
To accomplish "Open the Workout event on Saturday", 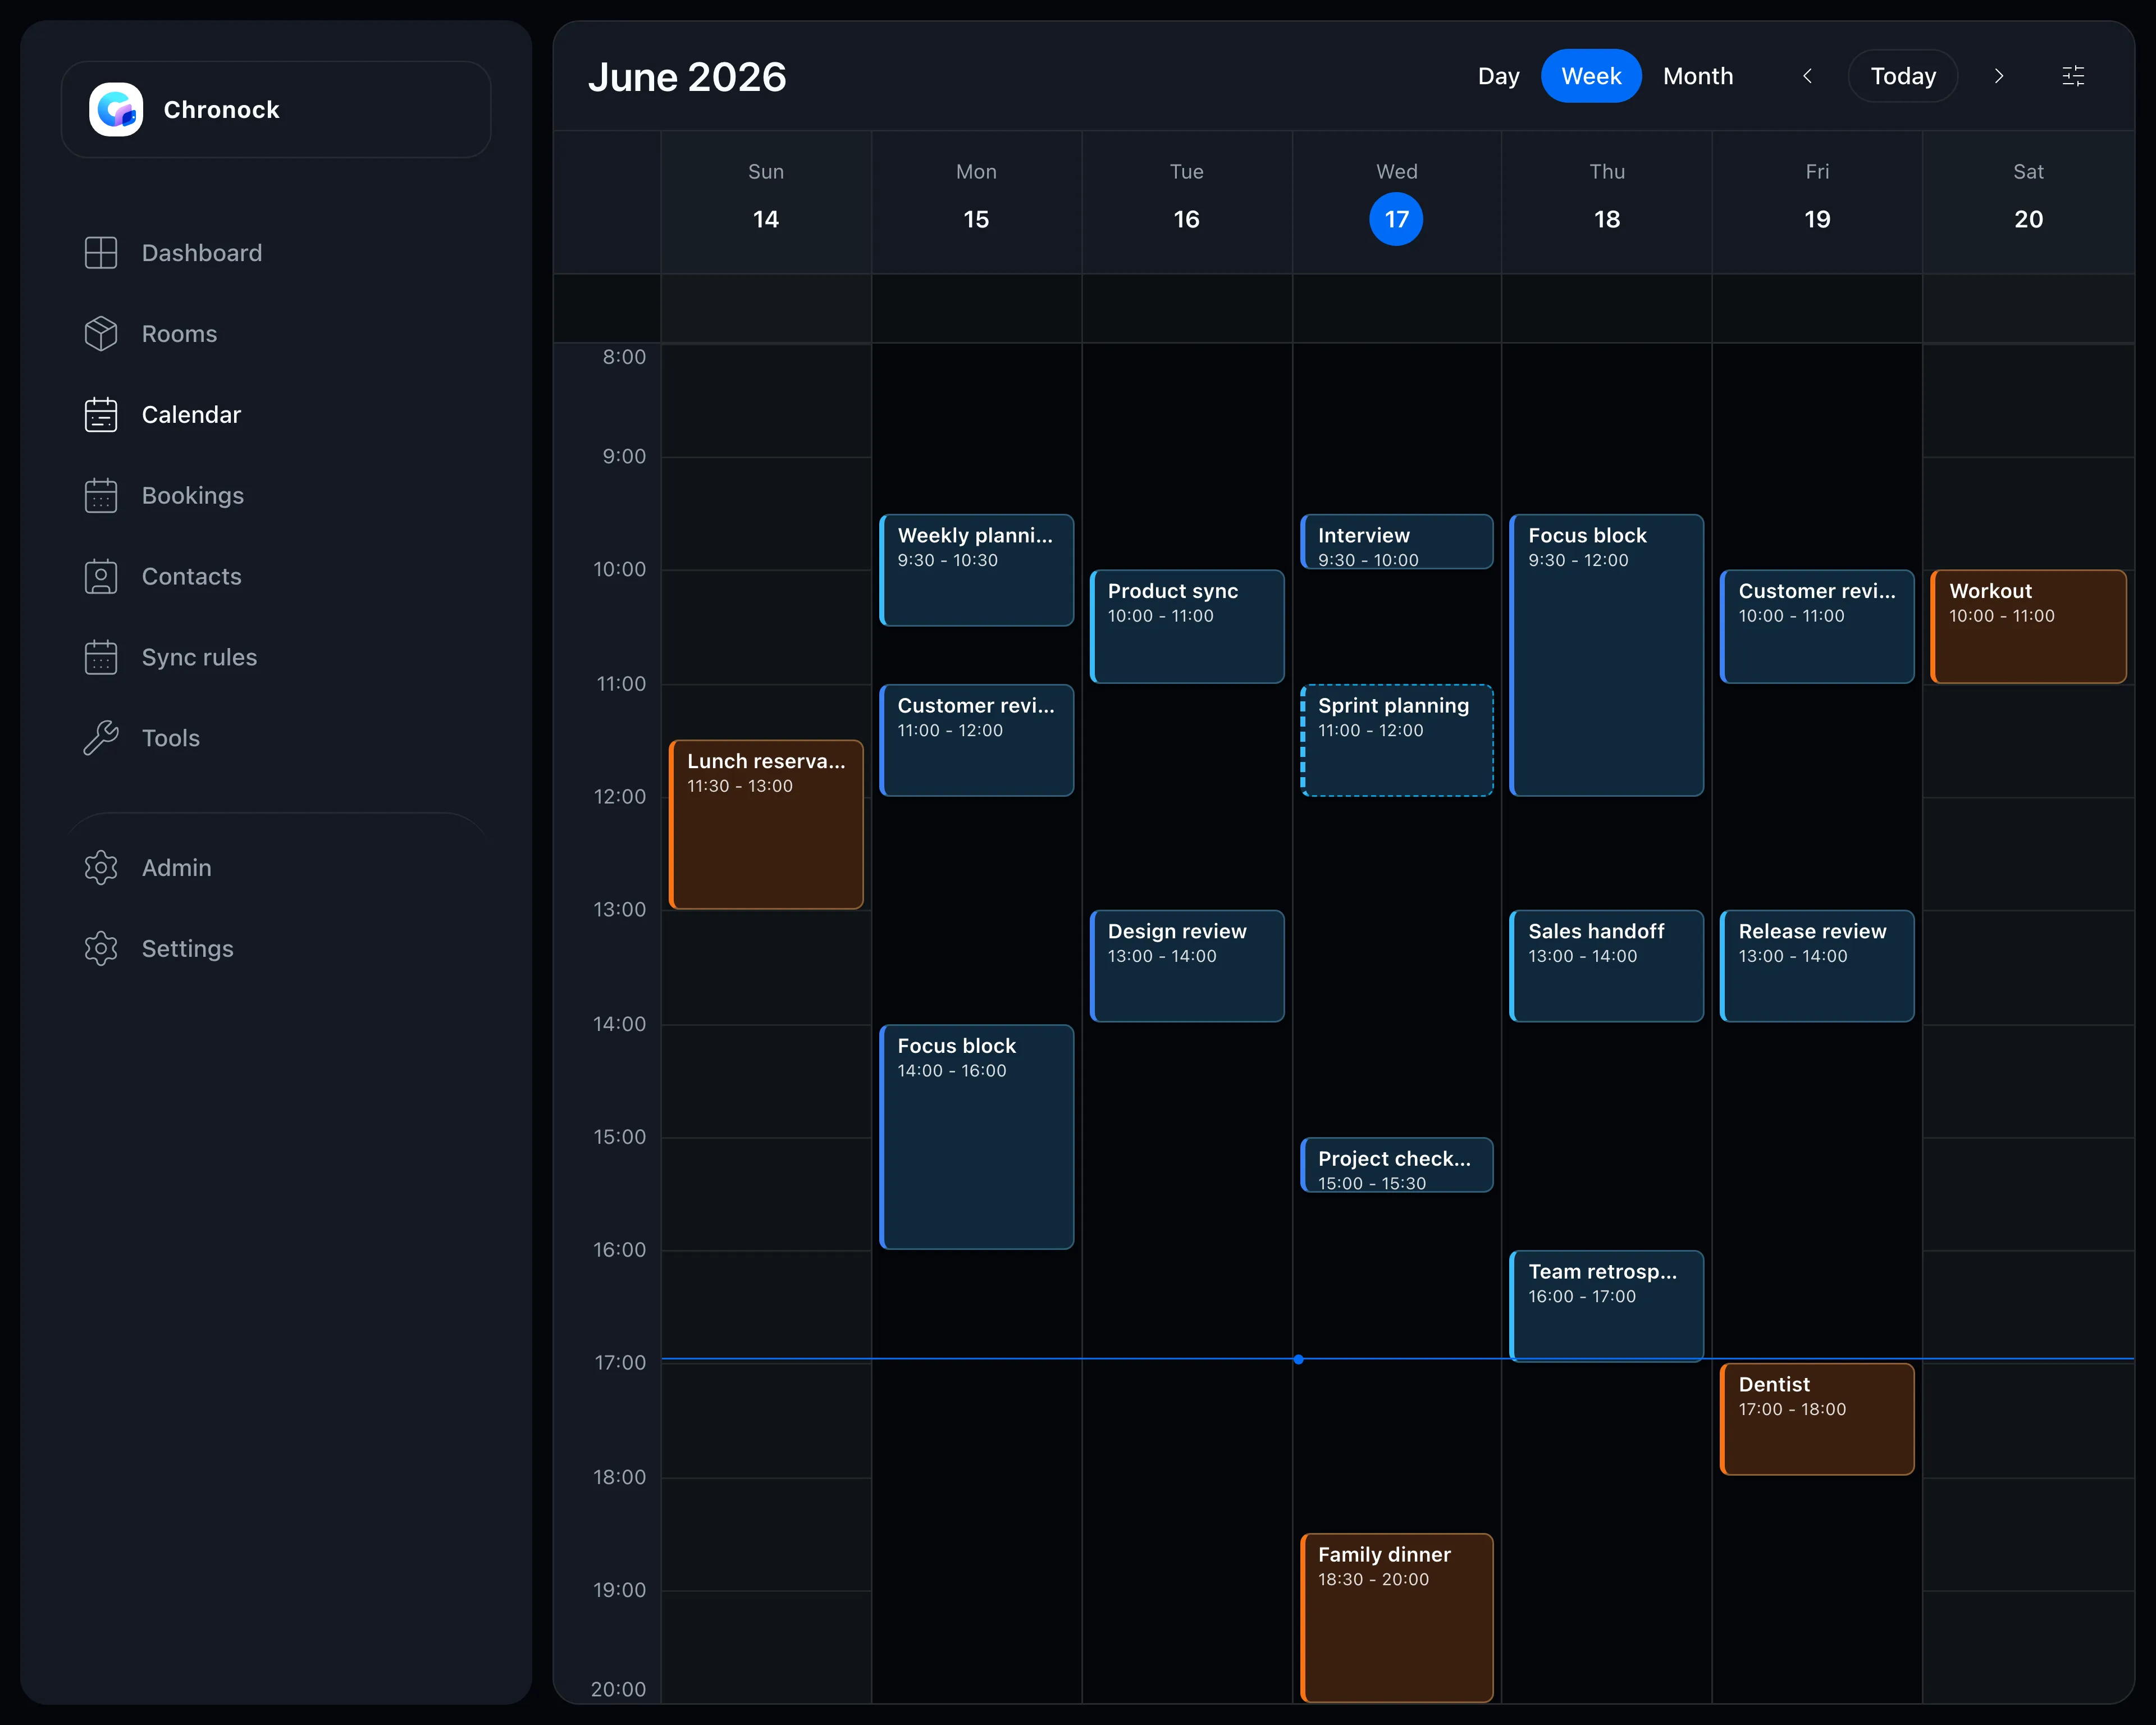I will pyautogui.click(x=2028, y=627).
